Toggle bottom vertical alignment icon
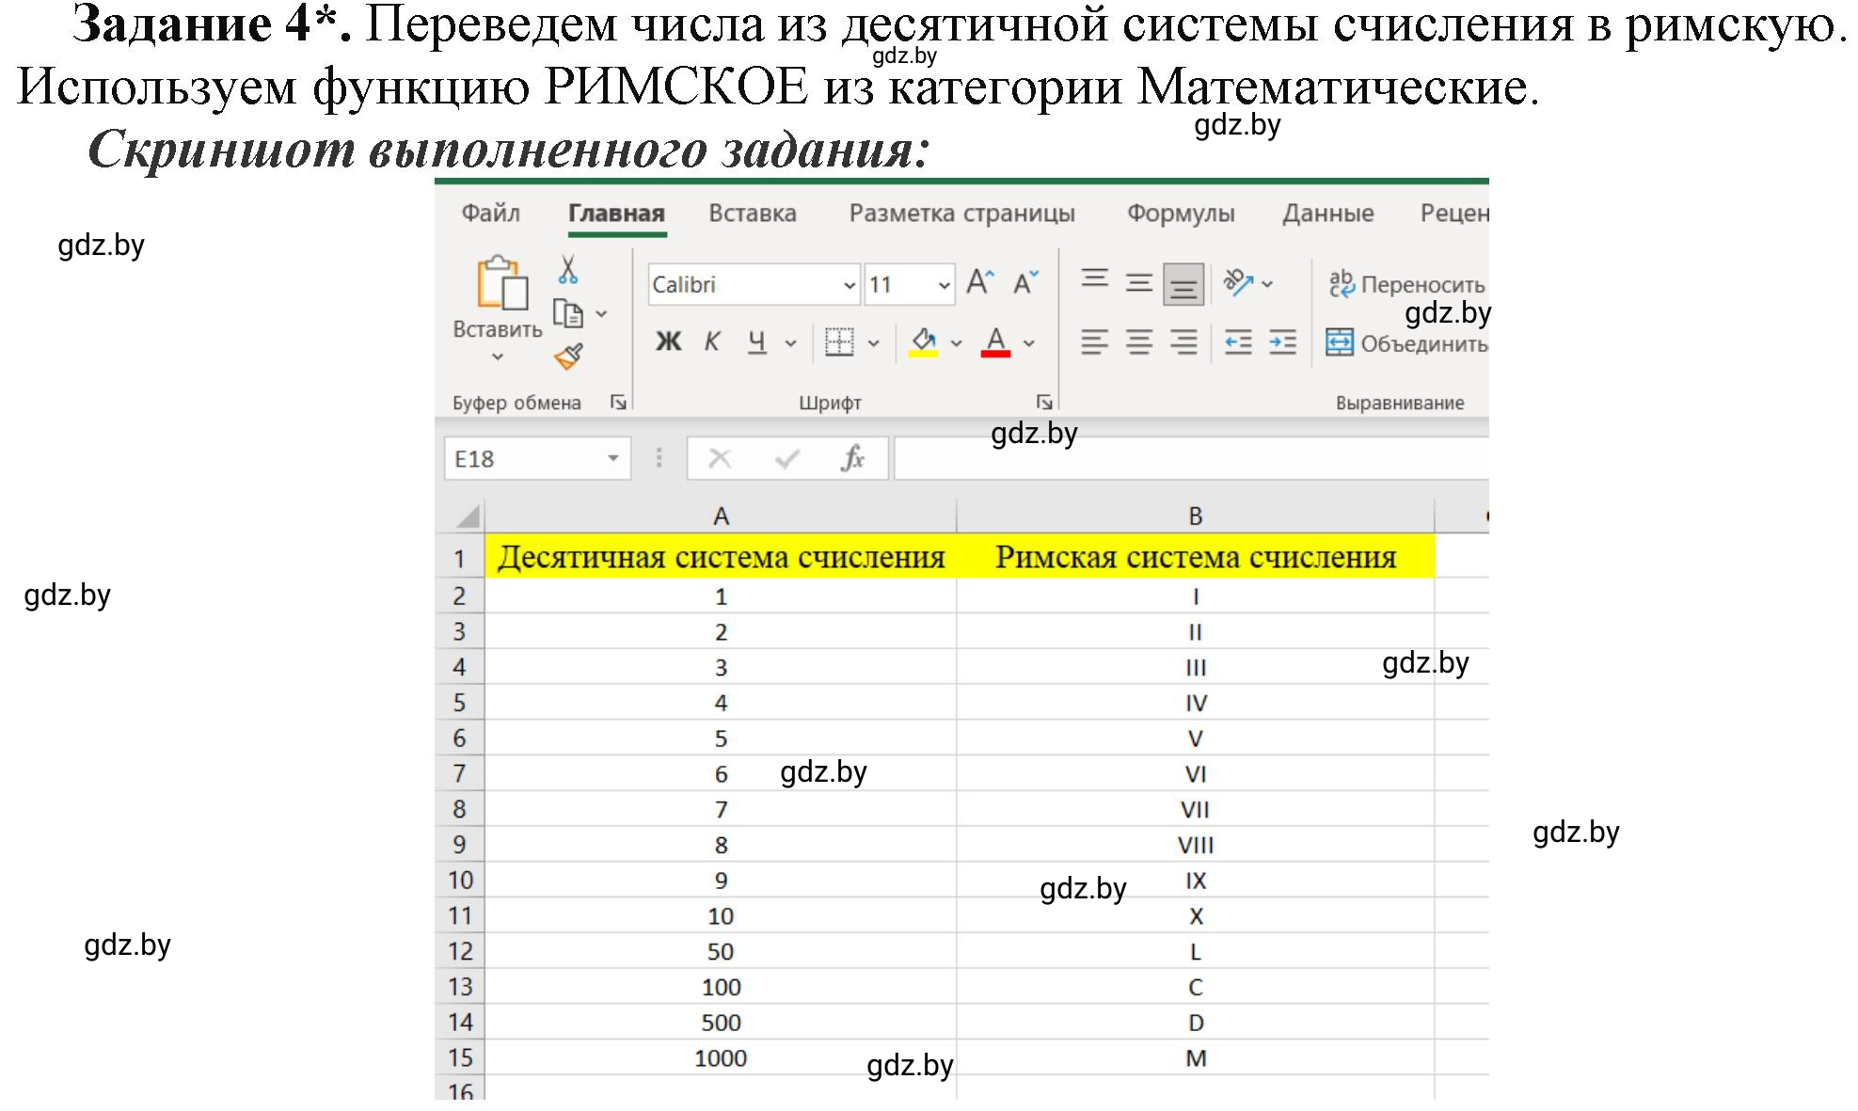Viewport: 1858px width, 1111px height. pyautogui.click(x=1183, y=284)
